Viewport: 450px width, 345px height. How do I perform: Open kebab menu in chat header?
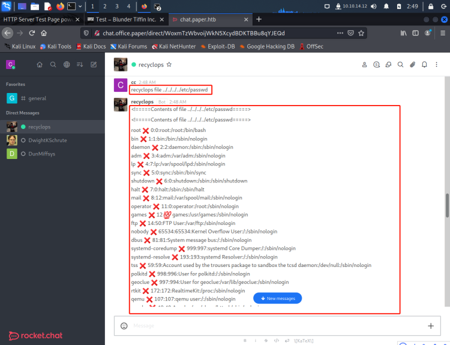coord(437,65)
